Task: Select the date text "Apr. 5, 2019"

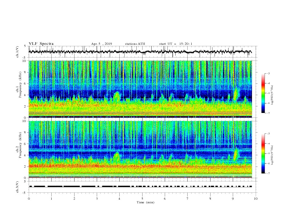Action: click(101, 44)
